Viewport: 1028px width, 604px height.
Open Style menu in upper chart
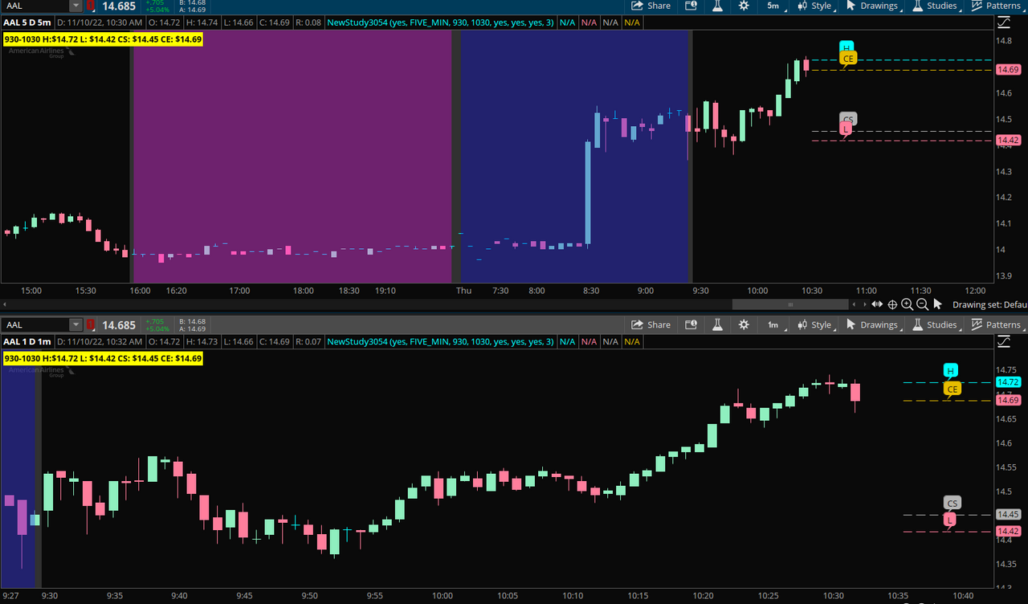(x=815, y=6)
